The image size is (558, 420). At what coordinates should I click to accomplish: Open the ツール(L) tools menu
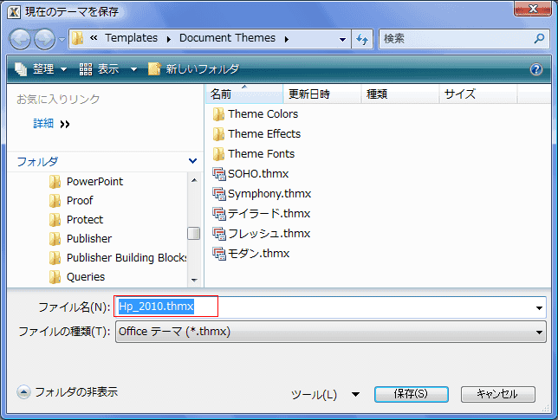point(325,394)
